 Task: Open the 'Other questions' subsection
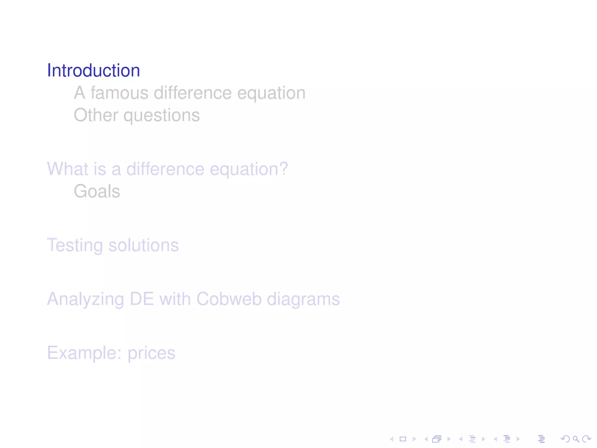pyautogui.click(x=137, y=115)
